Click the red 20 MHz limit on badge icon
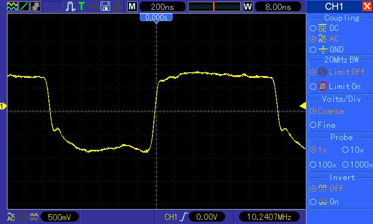Viewport: 373px width, 224px height. coord(323,86)
